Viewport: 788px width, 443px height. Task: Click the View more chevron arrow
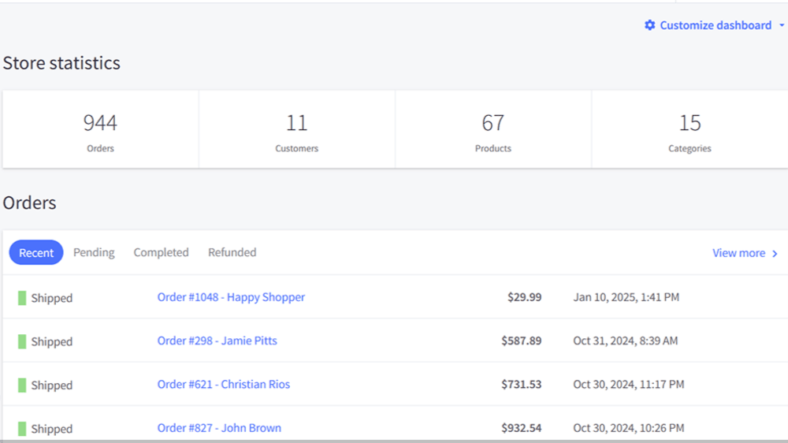(775, 254)
